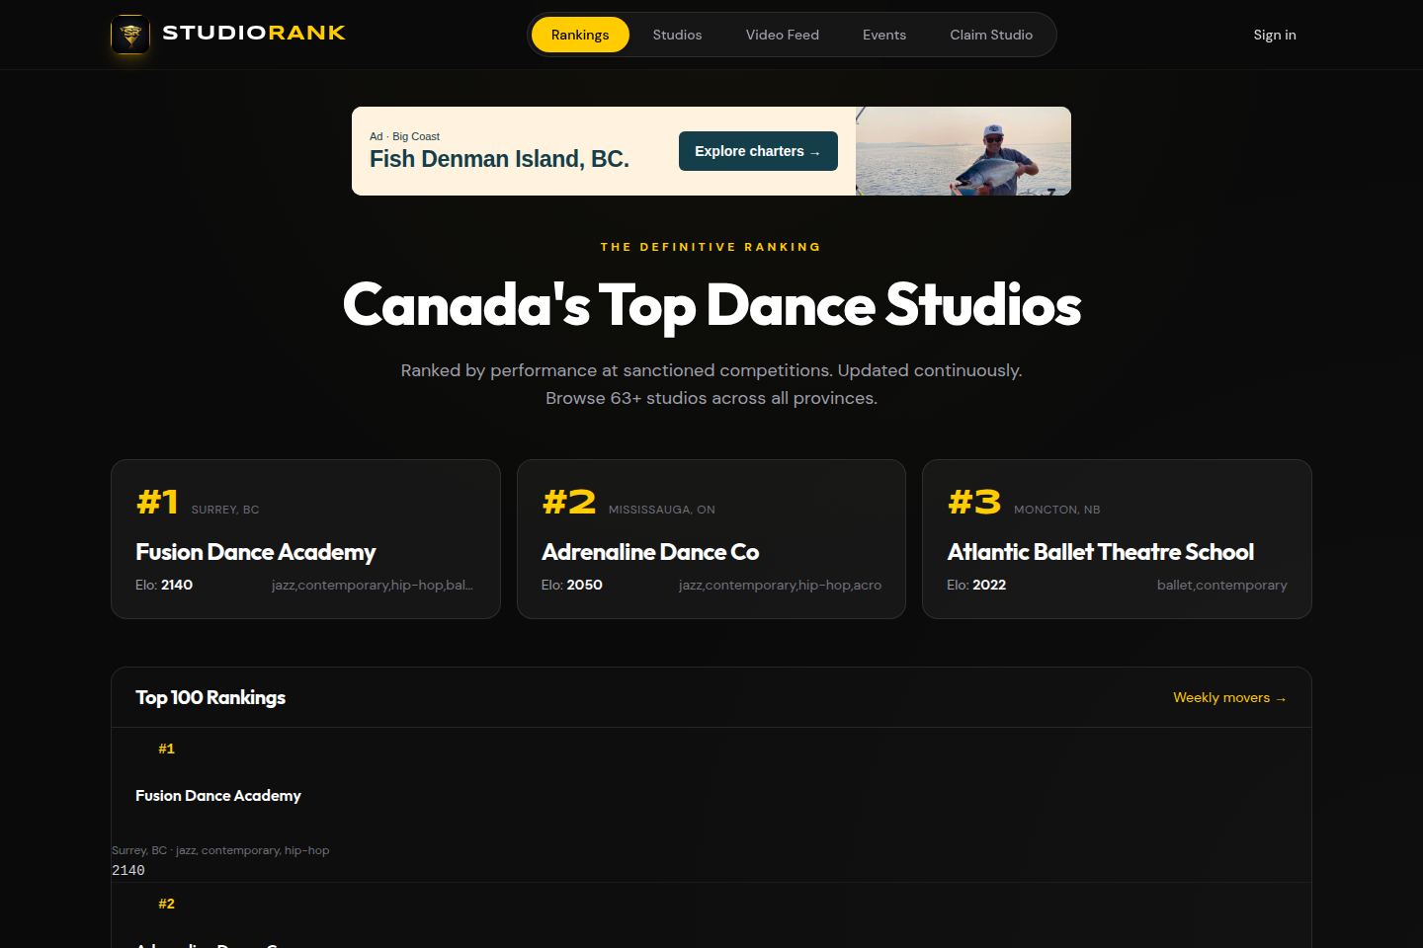Click the MONCTON, NB location label
This screenshot has width=1423, height=948.
click(x=1057, y=510)
